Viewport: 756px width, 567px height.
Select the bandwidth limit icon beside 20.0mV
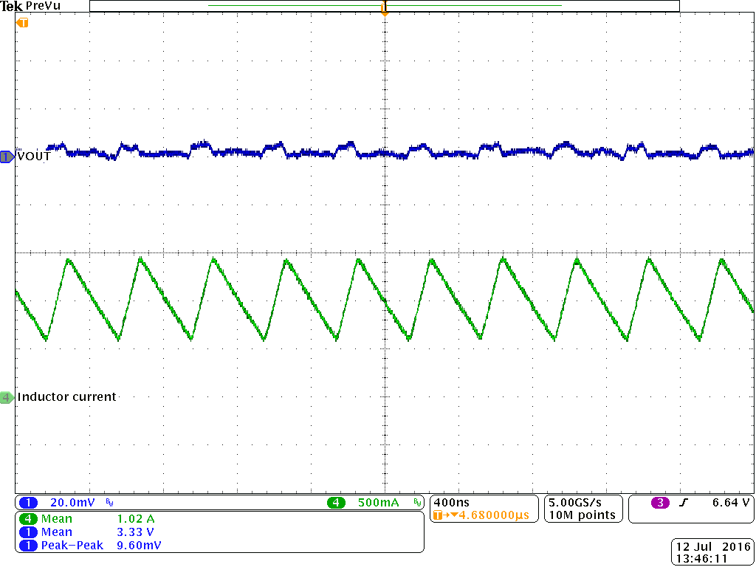coord(108,501)
